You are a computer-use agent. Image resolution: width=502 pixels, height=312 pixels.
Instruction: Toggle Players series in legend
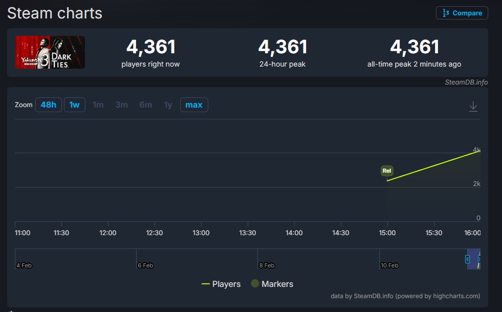221,284
